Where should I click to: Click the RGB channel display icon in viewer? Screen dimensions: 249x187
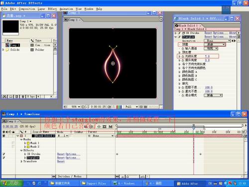[119, 107]
